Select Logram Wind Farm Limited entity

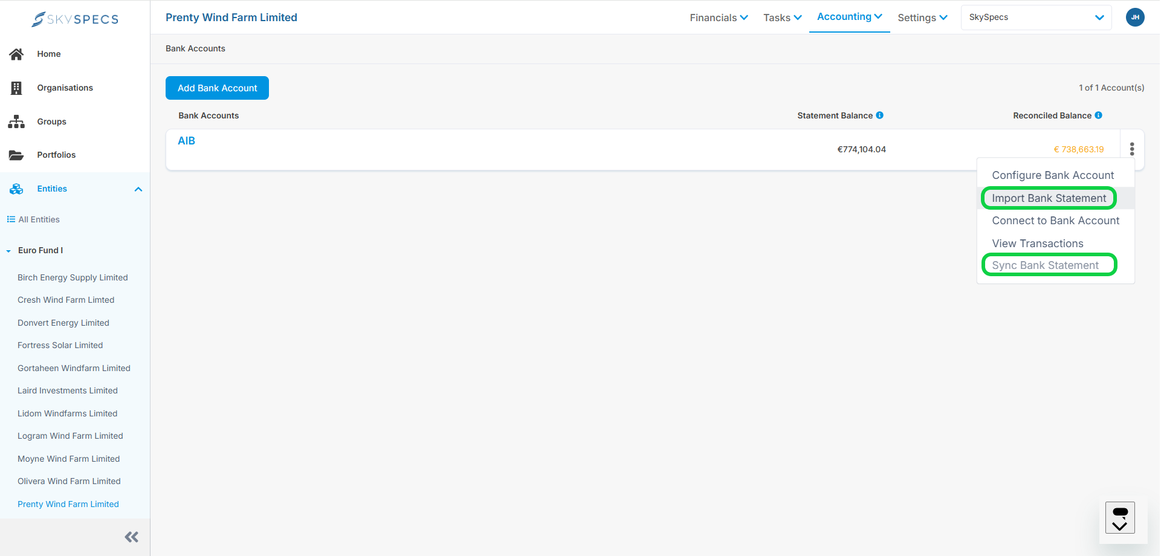[70, 436]
